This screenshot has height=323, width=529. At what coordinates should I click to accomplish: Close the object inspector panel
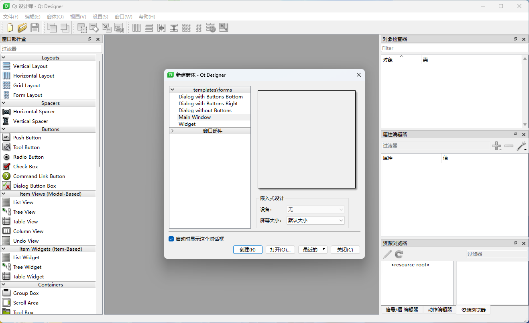click(524, 39)
